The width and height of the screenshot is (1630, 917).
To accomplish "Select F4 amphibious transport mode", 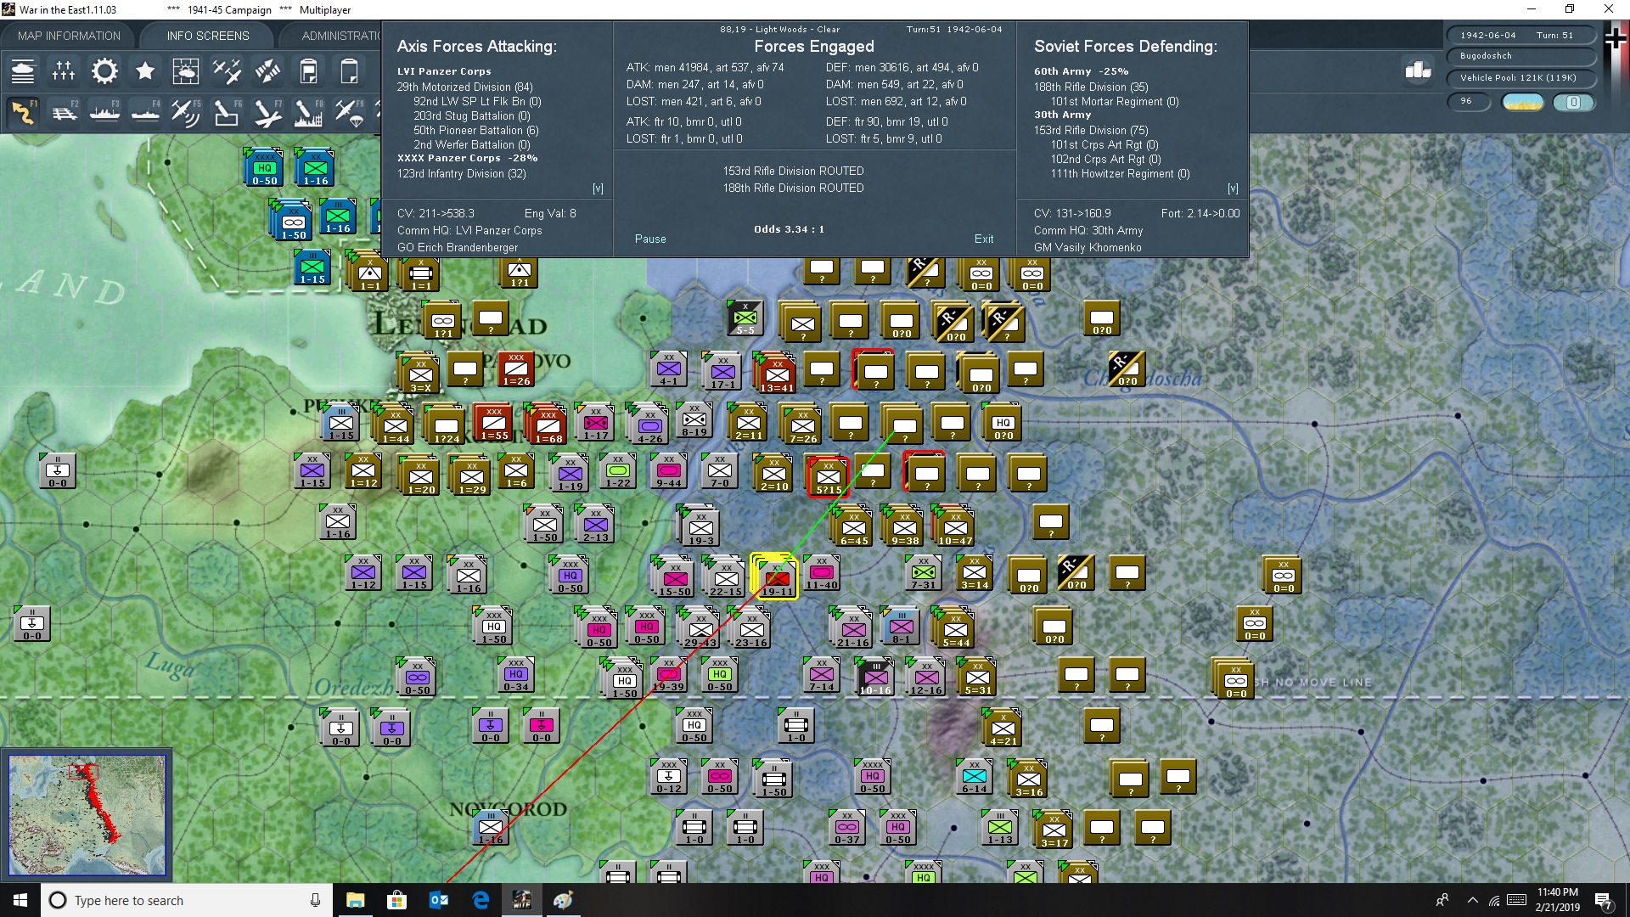I will coord(145,113).
